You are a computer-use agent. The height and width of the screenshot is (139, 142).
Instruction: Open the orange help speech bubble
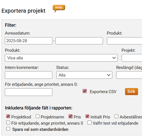(x=59, y=8)
